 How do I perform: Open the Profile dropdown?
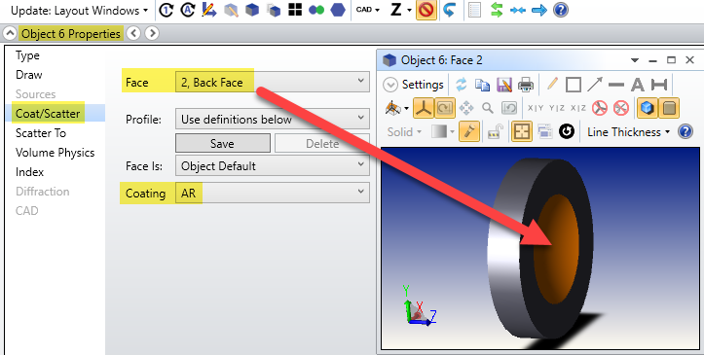click(x=272, y=120)
